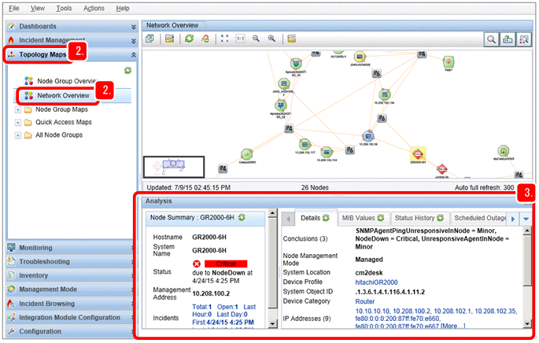Expand the Node Group Maps folder
This screenshot has height=343, width=539.
click(x=18, y=110)
